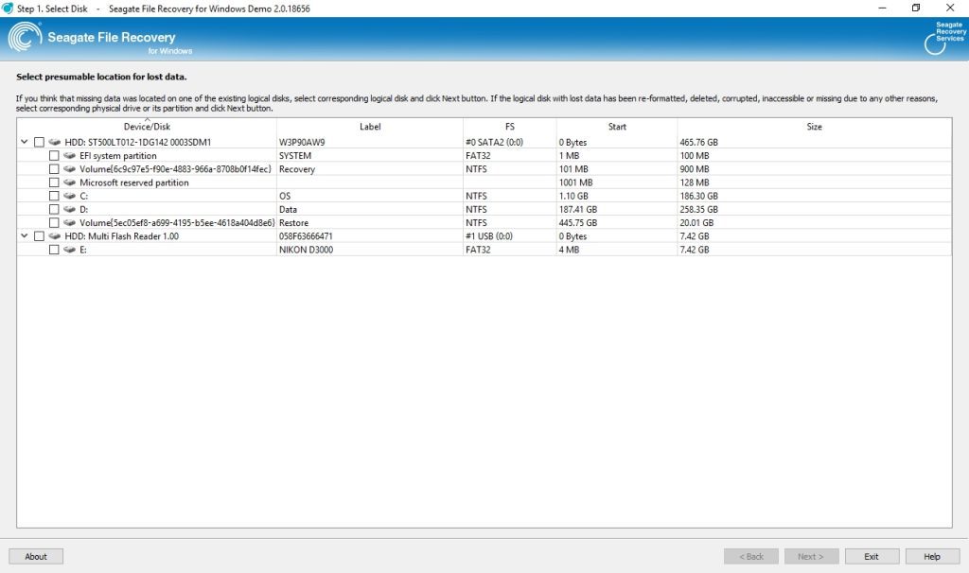Viewport: 969px width, 573px height.
Task: Click the hard drive icon for HDD ST500LT012
Action: [54, 142]
